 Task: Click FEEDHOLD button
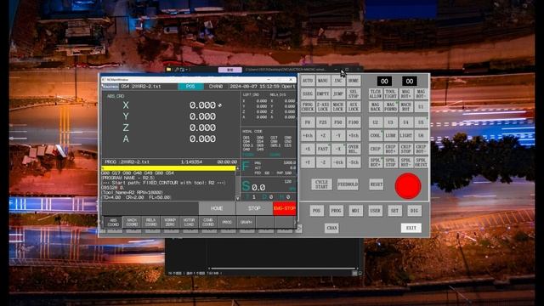click(x=348, y=184)
